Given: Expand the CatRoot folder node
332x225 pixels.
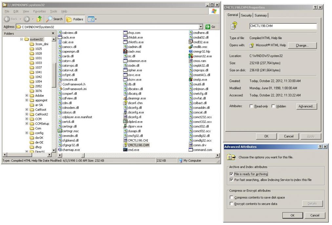Looking at the screenshot, I should click(x=27, y=109).
